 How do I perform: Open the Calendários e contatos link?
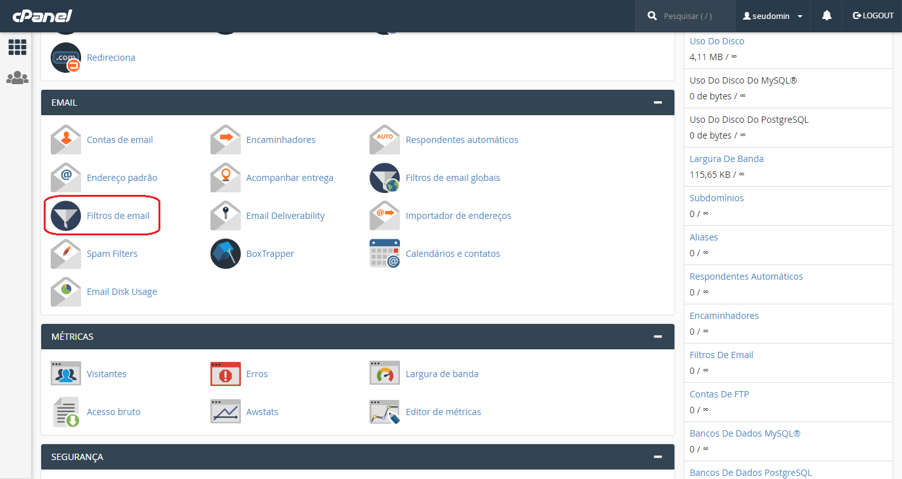point(453,254)
